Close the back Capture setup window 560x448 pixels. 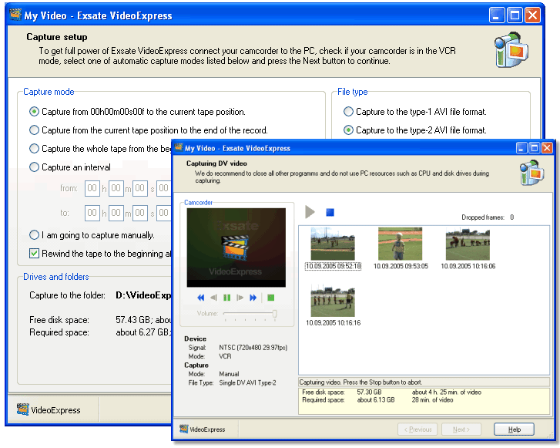(532, 15)
